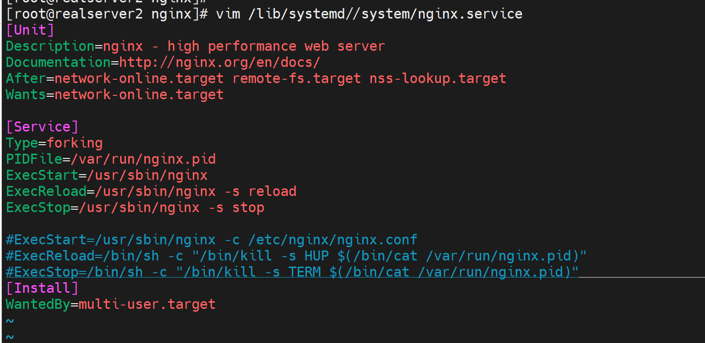Click the vim command in the shell prompt
Viewport: 705px width, 343px height.
pyautogui.click(x=228, y=14)
